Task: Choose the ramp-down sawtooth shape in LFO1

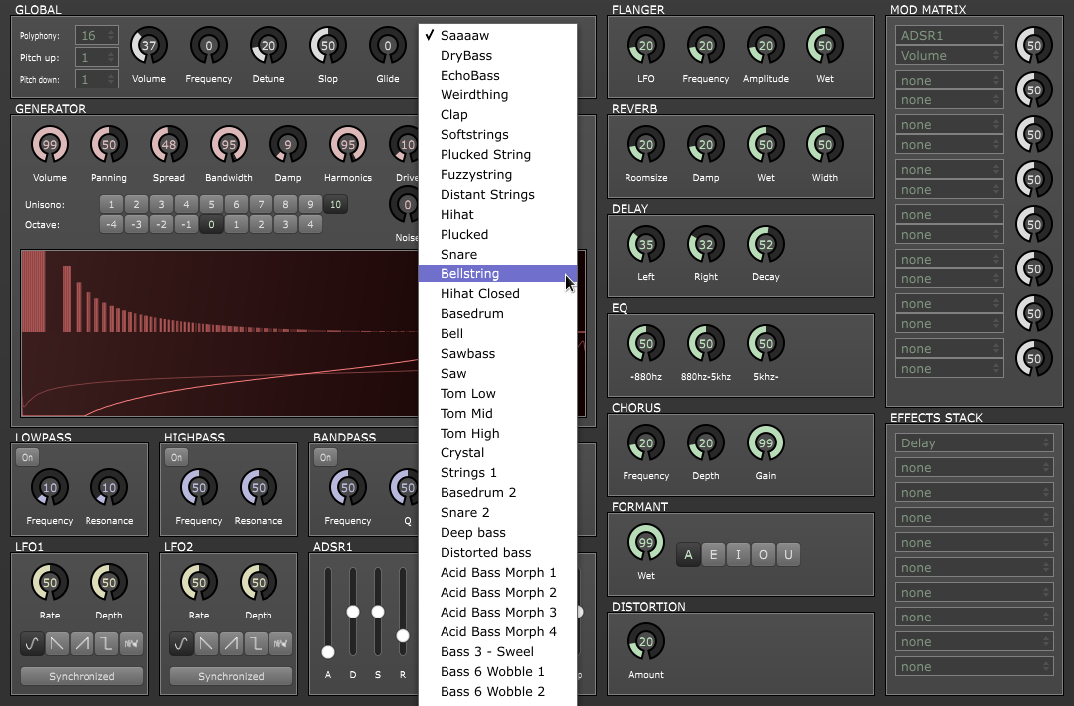Action: click(57, 644)
